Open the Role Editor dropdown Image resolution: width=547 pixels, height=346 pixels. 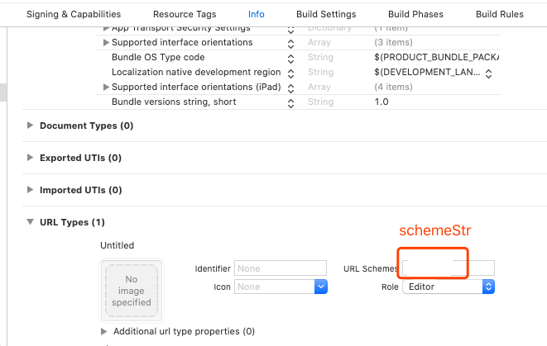tap(488, 287)
